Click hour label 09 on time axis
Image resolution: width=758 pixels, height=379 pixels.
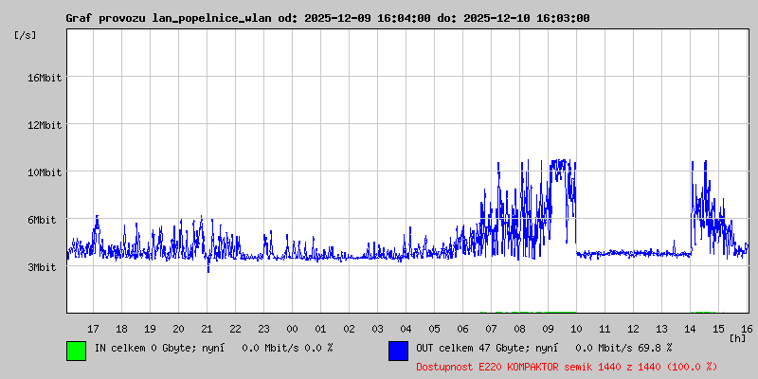click(x=549, y=329)
